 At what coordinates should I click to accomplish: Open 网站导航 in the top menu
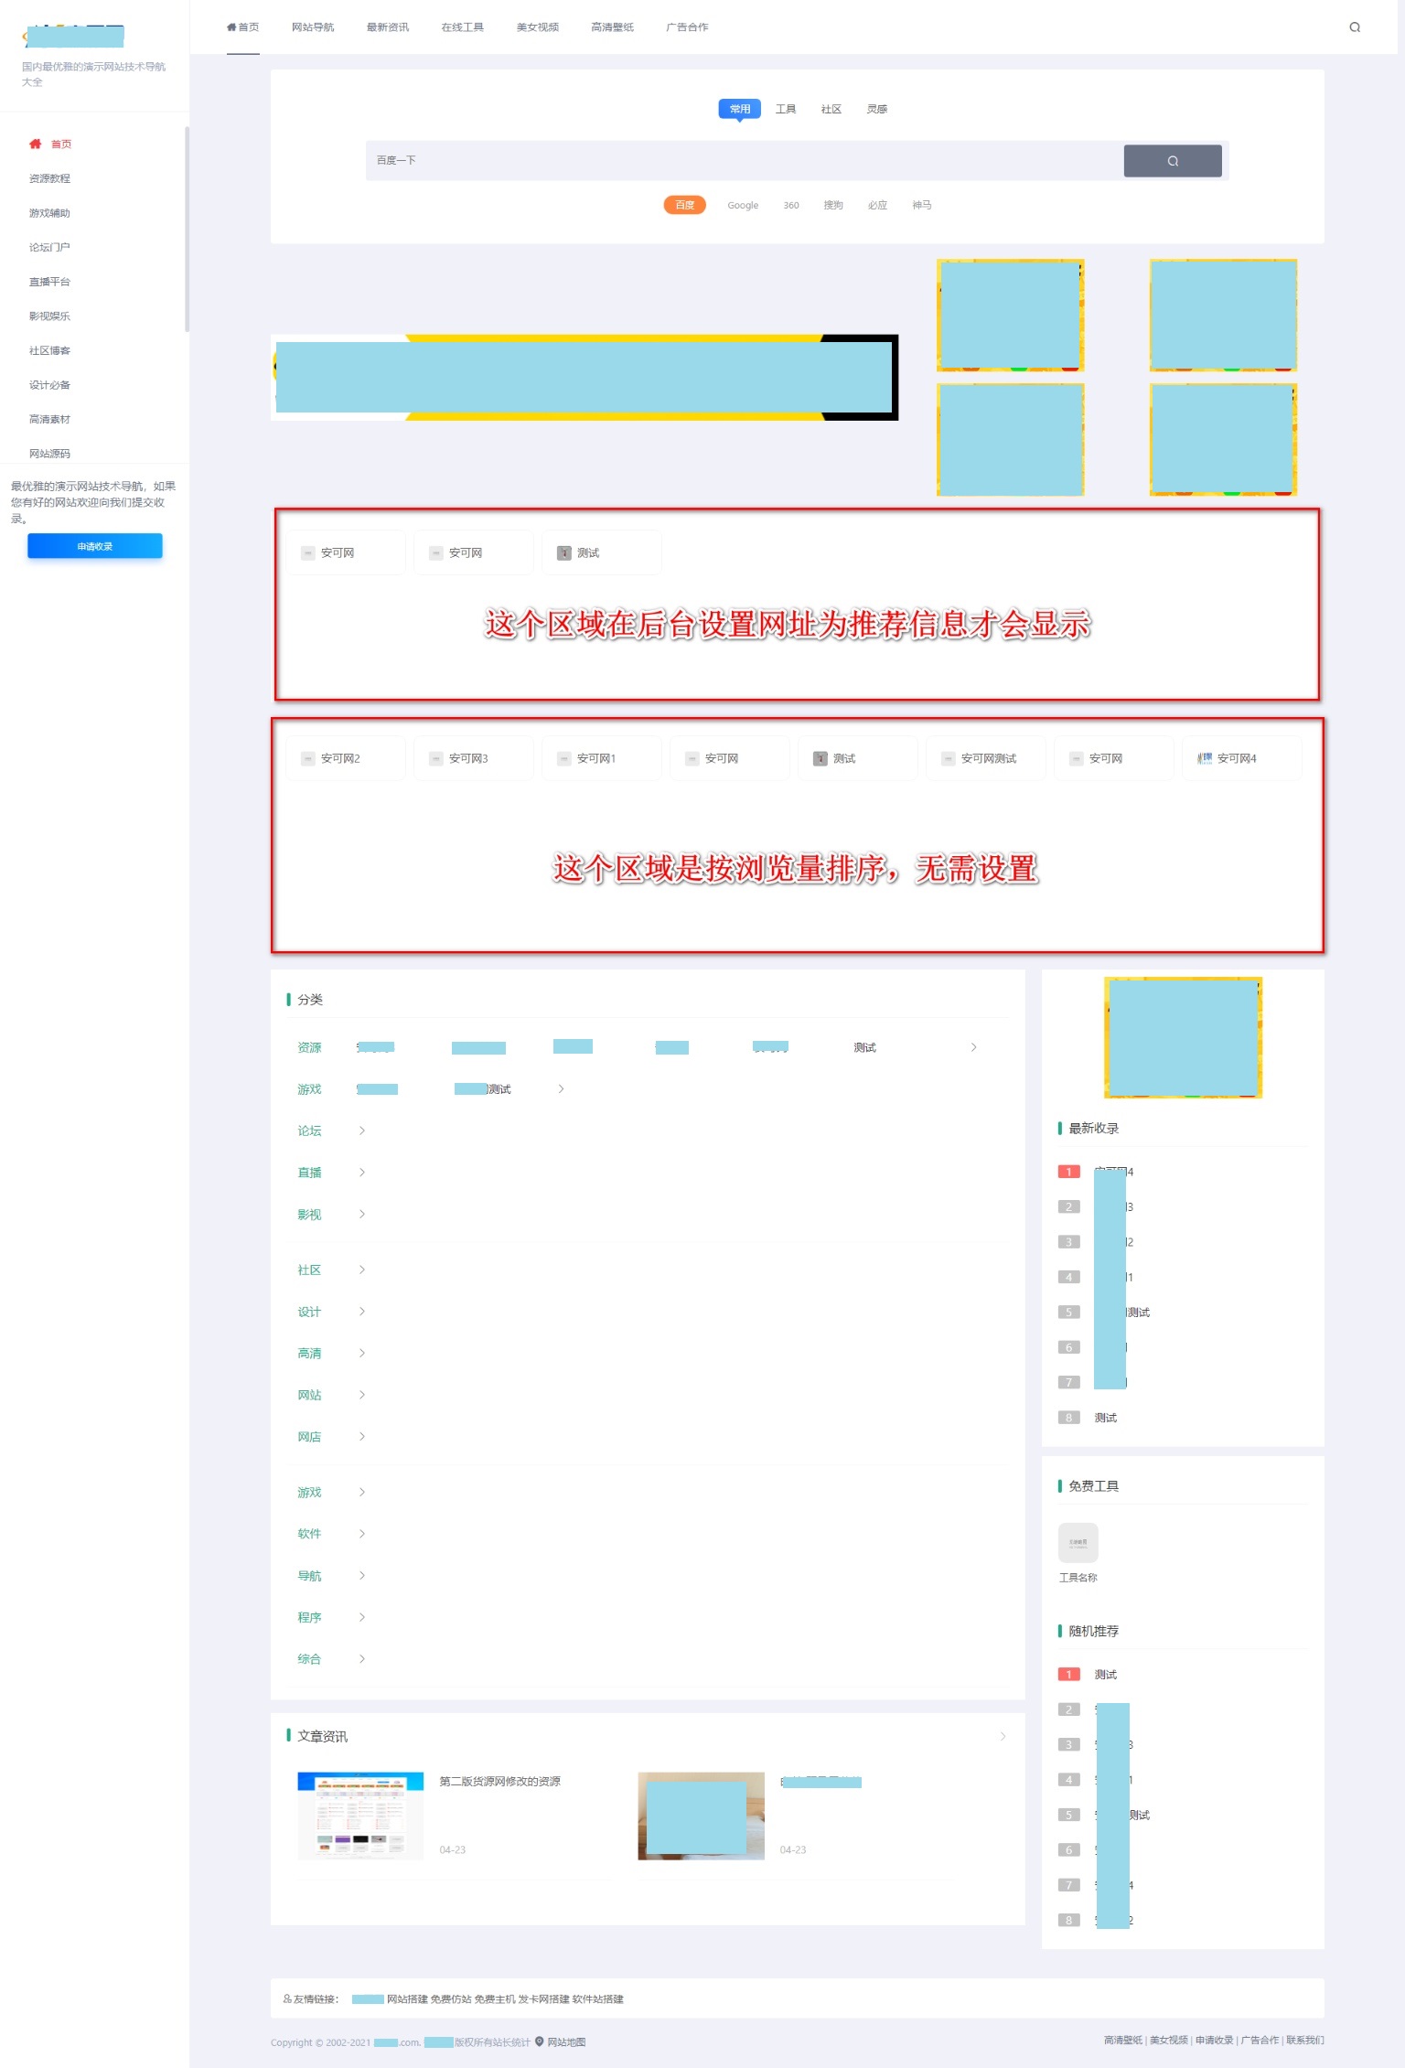[313, 27]
